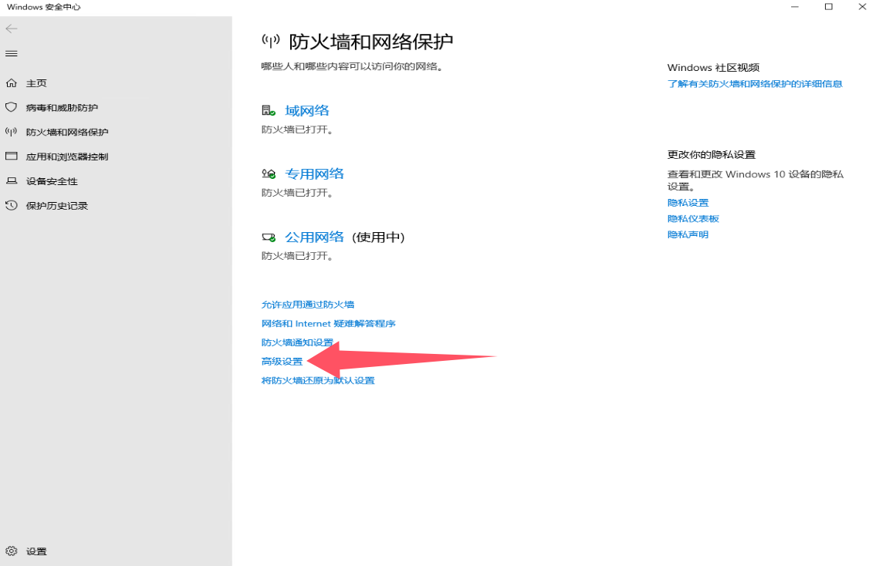
Task: Open 保护历史记录 clock icon
Action: (x=11, y=206)
